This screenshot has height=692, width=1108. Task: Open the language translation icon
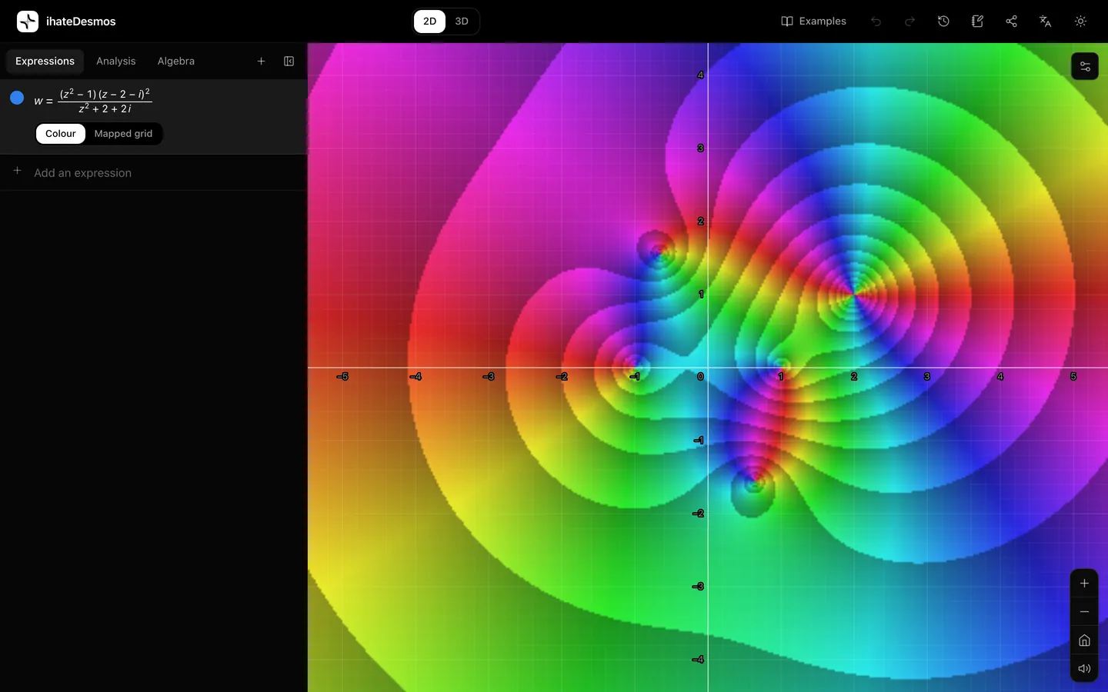1045,22
